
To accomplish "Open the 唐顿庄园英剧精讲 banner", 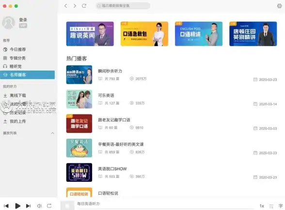I will (253, 34).
